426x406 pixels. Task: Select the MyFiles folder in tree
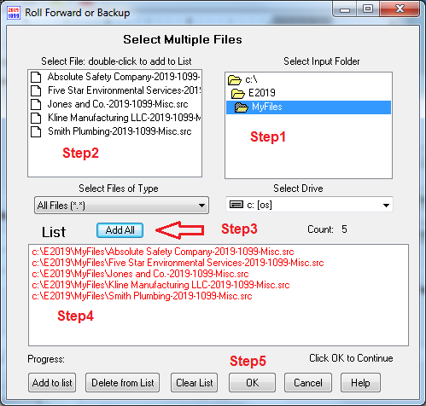[308, 107]
